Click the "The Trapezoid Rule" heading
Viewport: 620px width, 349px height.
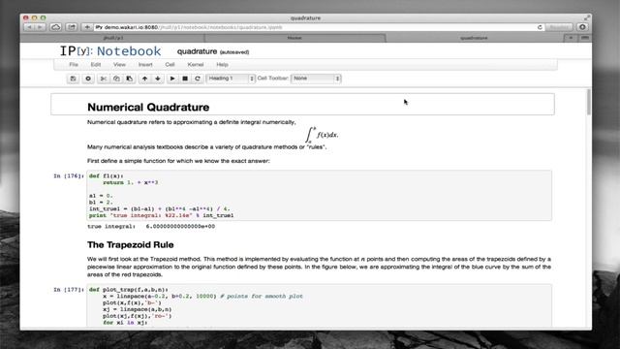[x=131, y=245]
